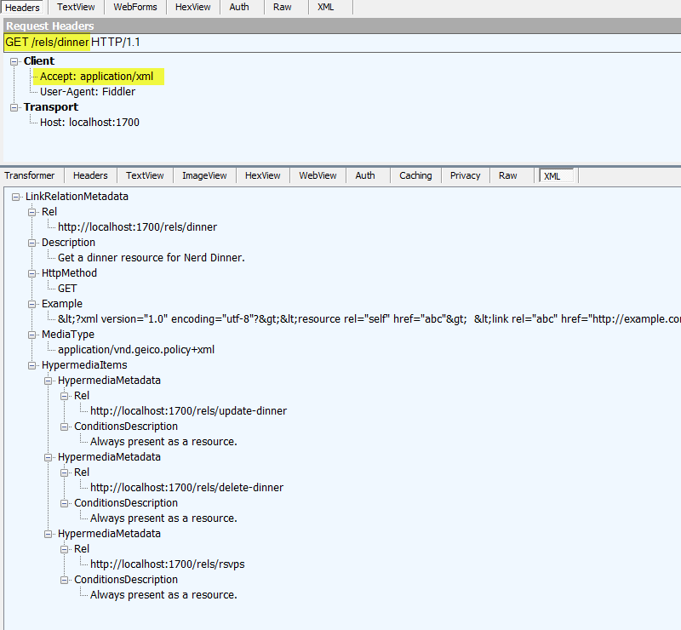
Task: Open the response WebView tab
Action: pos(318,175)
